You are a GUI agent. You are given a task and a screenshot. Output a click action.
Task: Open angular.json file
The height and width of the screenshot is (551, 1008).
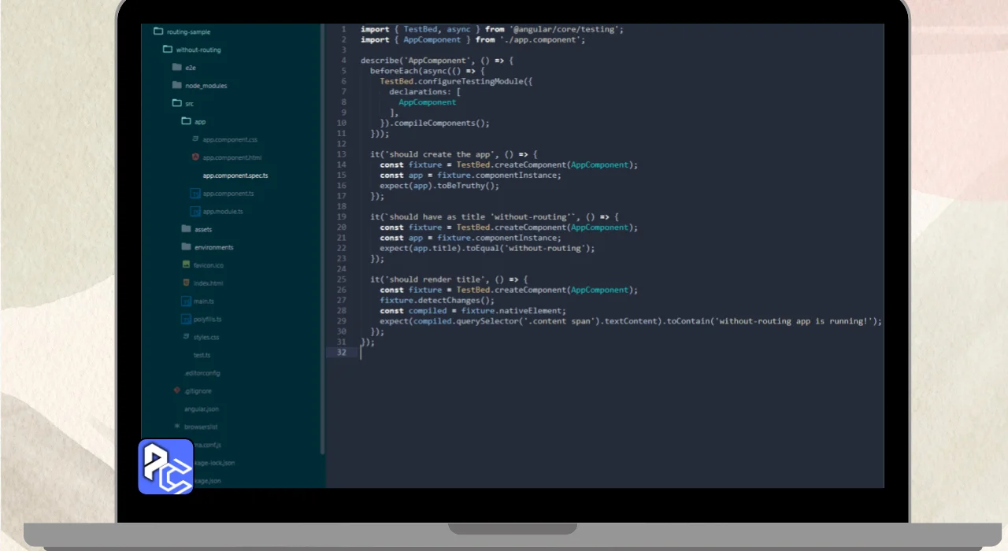[202, 409]
